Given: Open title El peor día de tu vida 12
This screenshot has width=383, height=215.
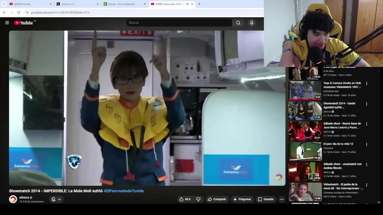Looking at the screenshot, I should [338, 144].
